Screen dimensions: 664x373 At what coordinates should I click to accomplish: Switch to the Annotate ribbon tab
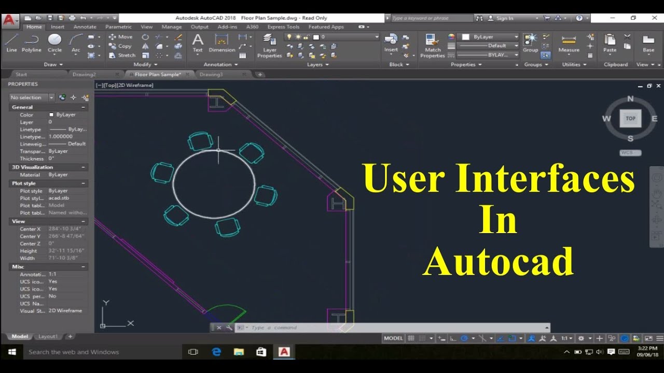coord(85,27)
